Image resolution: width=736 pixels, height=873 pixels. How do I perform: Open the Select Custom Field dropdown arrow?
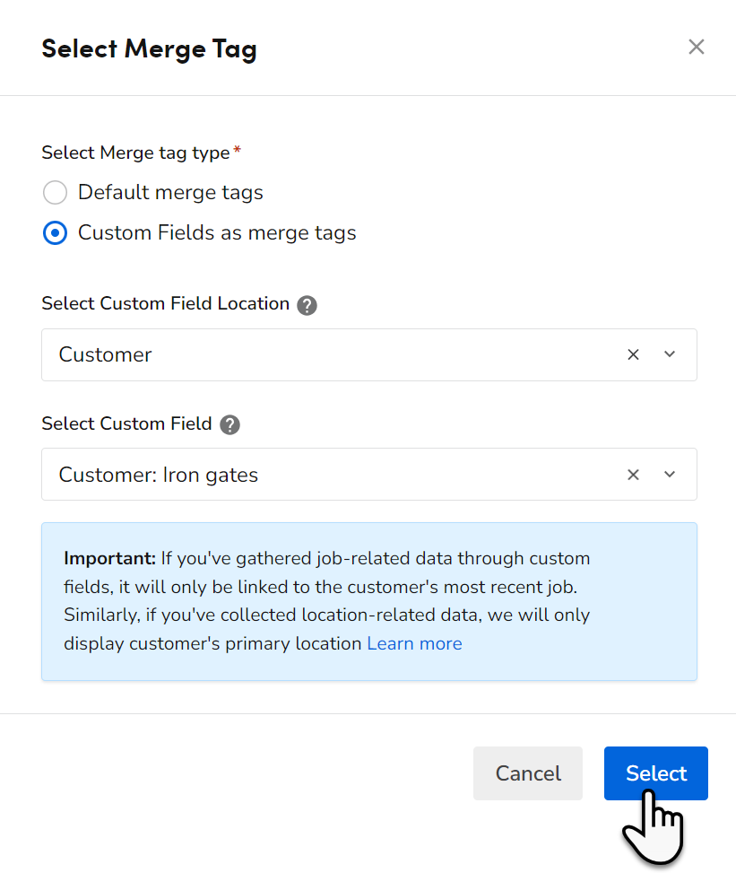[670, 474]
